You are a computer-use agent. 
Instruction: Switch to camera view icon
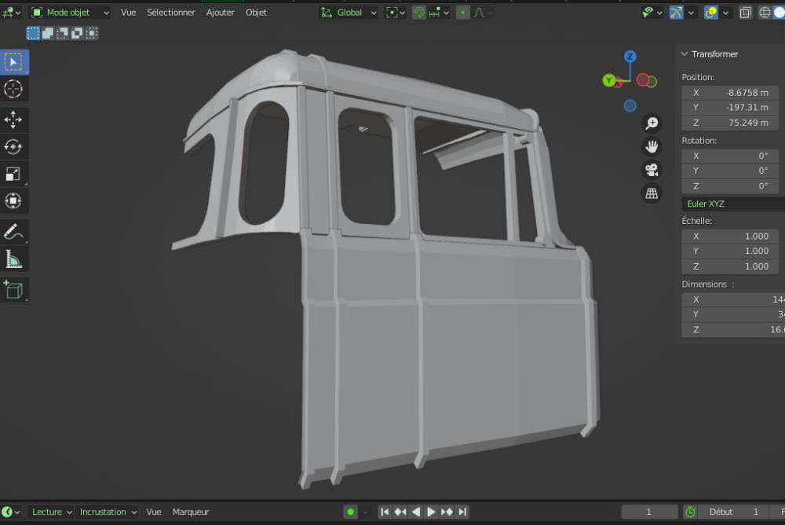point(652,170)
